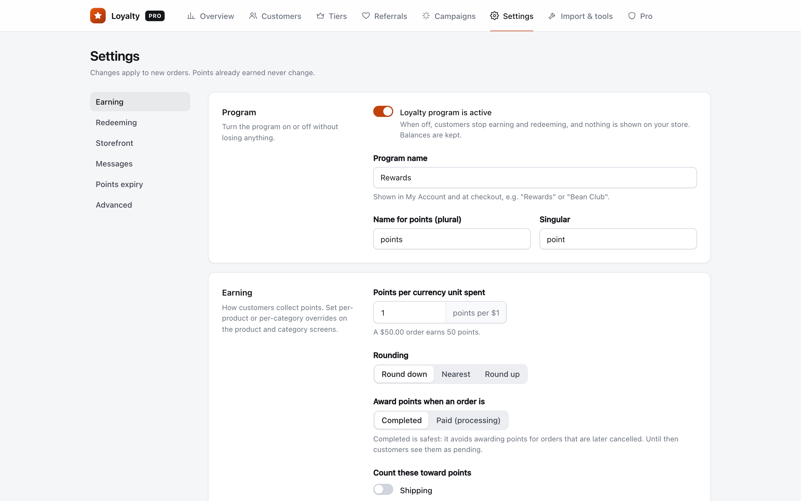Screen dimensions: 801x501
Task: Open Points expiry settings section
Action: coord(140,184)
